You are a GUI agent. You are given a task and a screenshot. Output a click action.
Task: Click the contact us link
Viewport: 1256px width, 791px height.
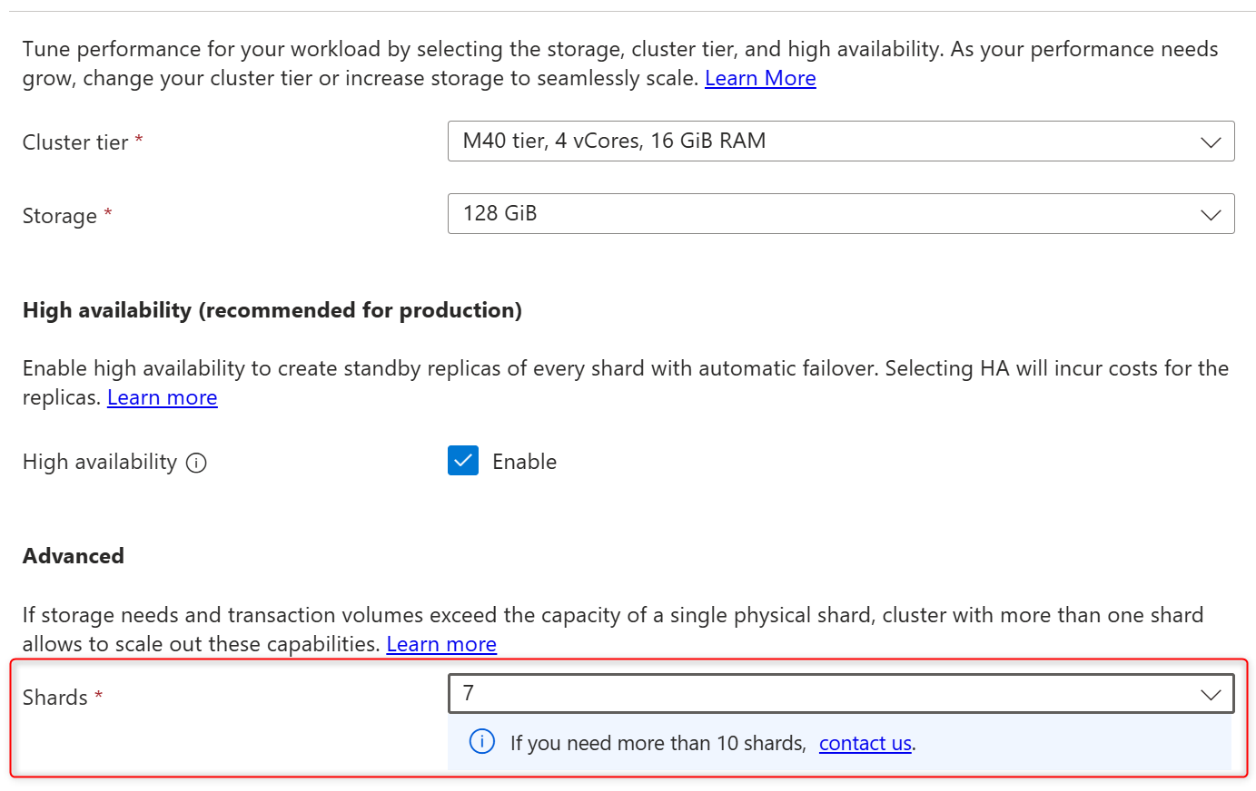(865, 744)
